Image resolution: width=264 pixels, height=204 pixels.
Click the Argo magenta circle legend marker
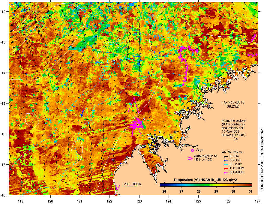click(x=192, y=150)
